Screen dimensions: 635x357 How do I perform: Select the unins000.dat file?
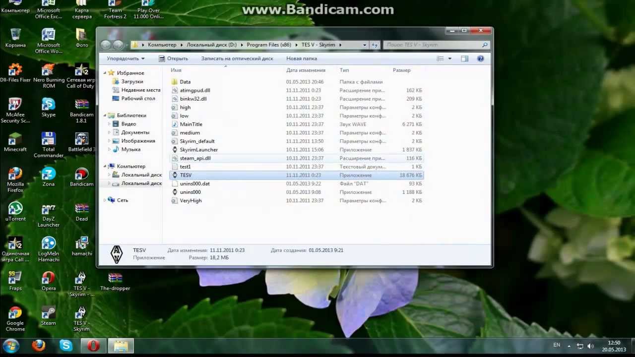[296, 183]
